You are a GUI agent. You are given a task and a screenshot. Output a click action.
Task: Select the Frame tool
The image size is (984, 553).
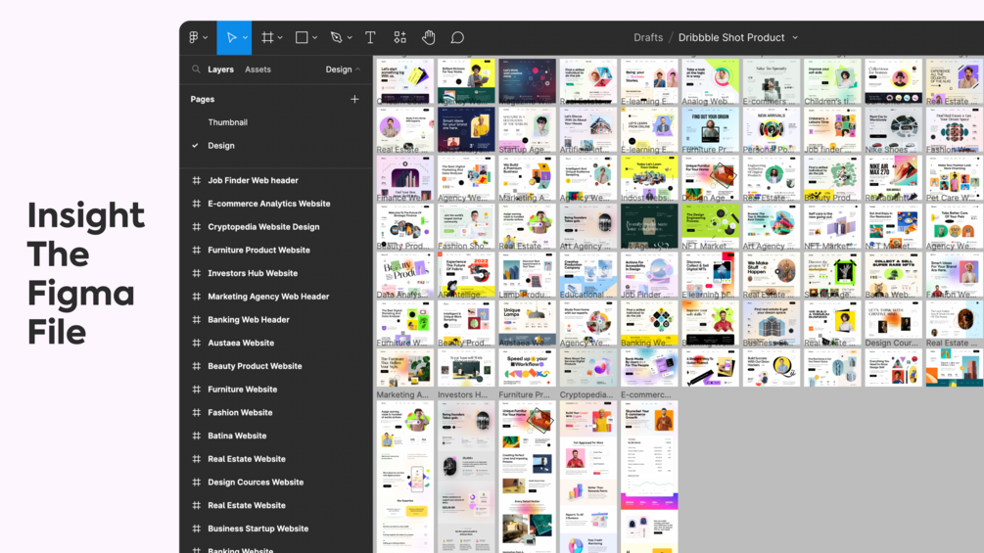pos(267,37)
